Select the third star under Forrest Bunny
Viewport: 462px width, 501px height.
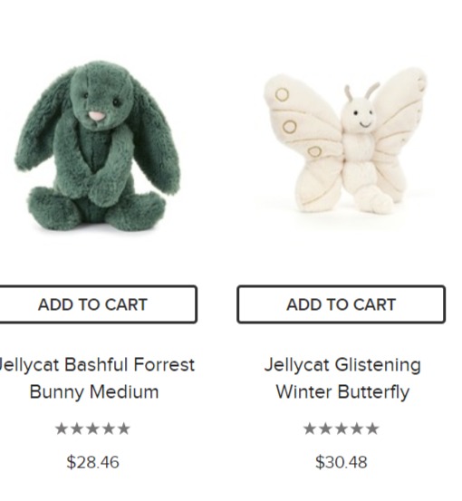click(x=92, y=429)
